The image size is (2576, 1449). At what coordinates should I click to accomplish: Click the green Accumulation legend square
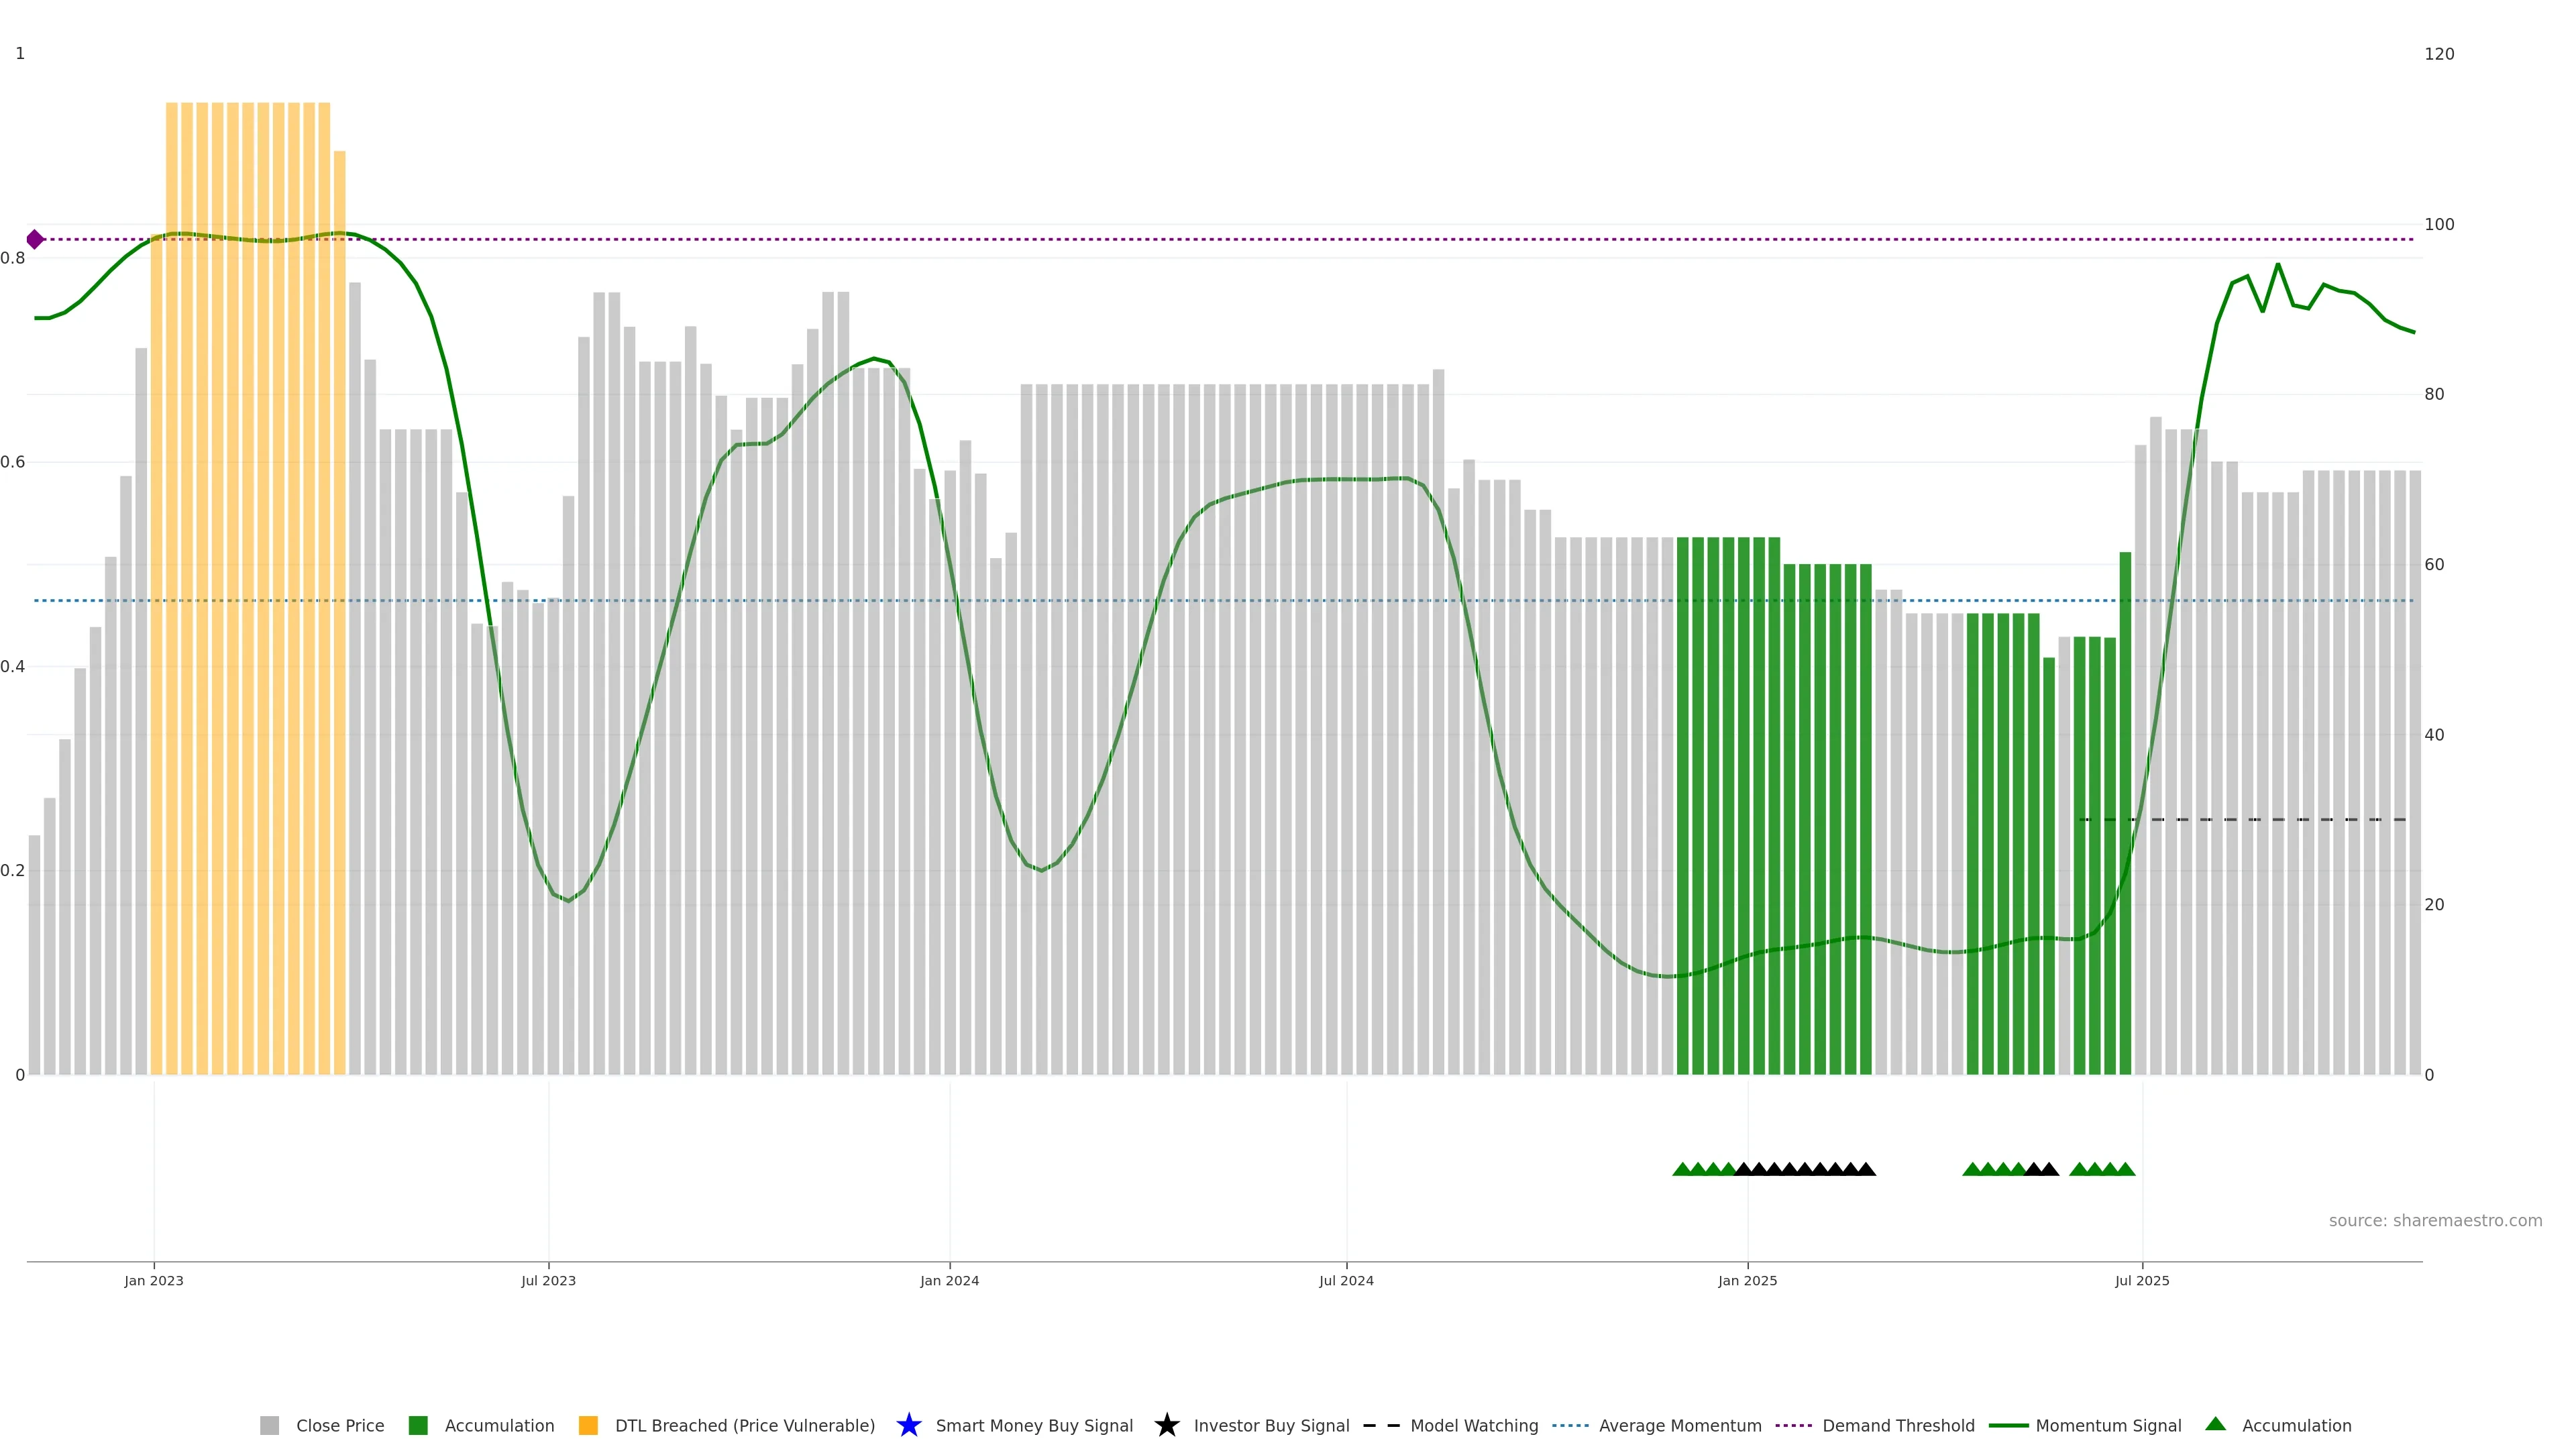(418, 1425)
